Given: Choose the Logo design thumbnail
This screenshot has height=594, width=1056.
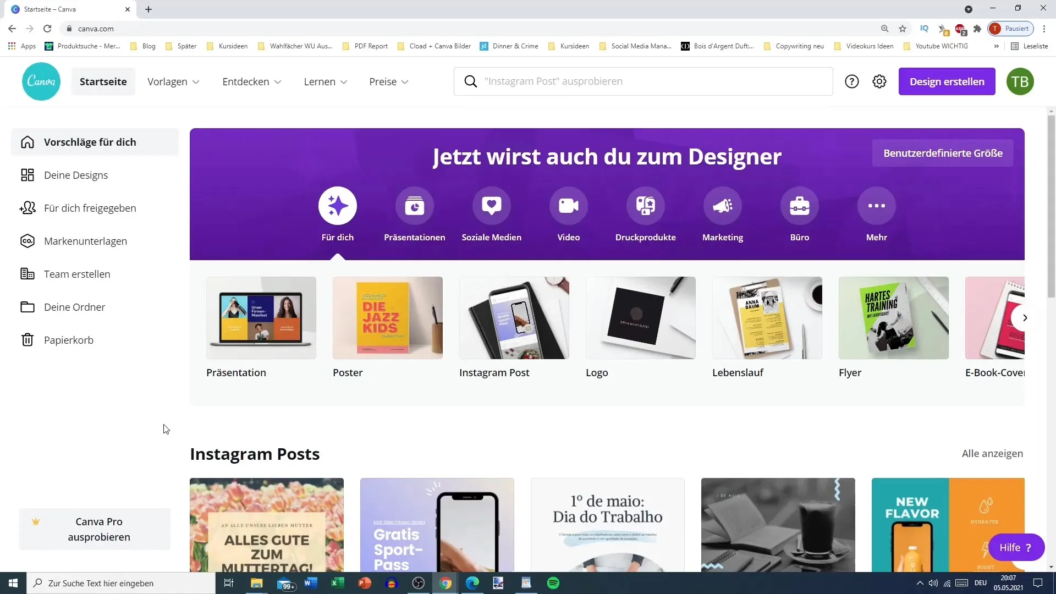Looking at the screenshot, I should [x=641, y=318].
